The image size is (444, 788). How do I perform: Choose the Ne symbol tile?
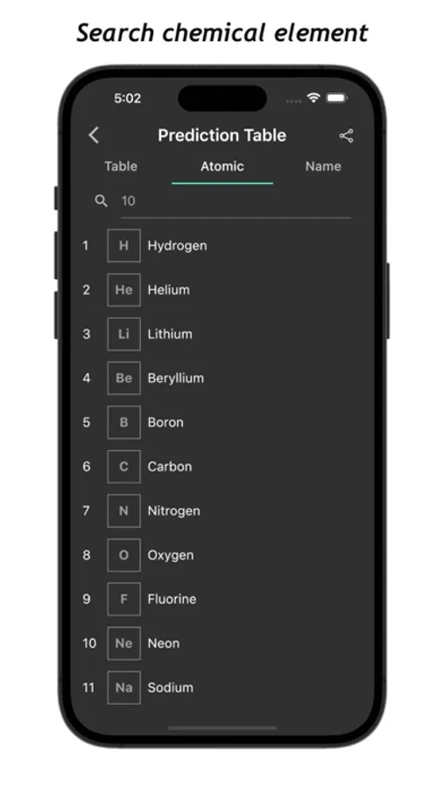[123, 644]
